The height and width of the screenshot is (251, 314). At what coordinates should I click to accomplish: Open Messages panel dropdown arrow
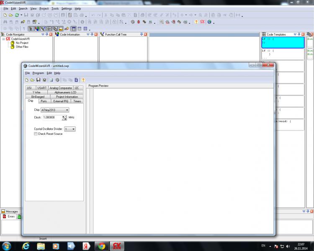(304, 211)
